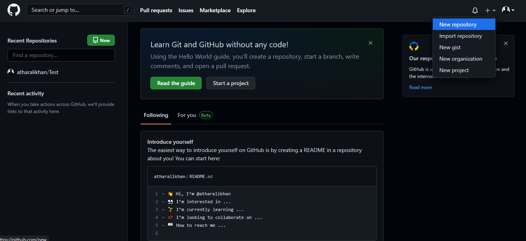Open Issues in top navigation

(x=186, y=10)
